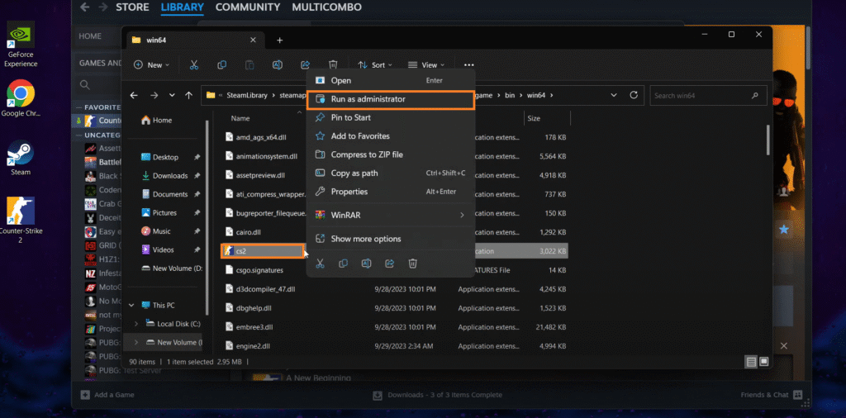This screenshot has height=418, width=846.
Task: Click cut icon at context menu bottom
Action: (320, 264)
